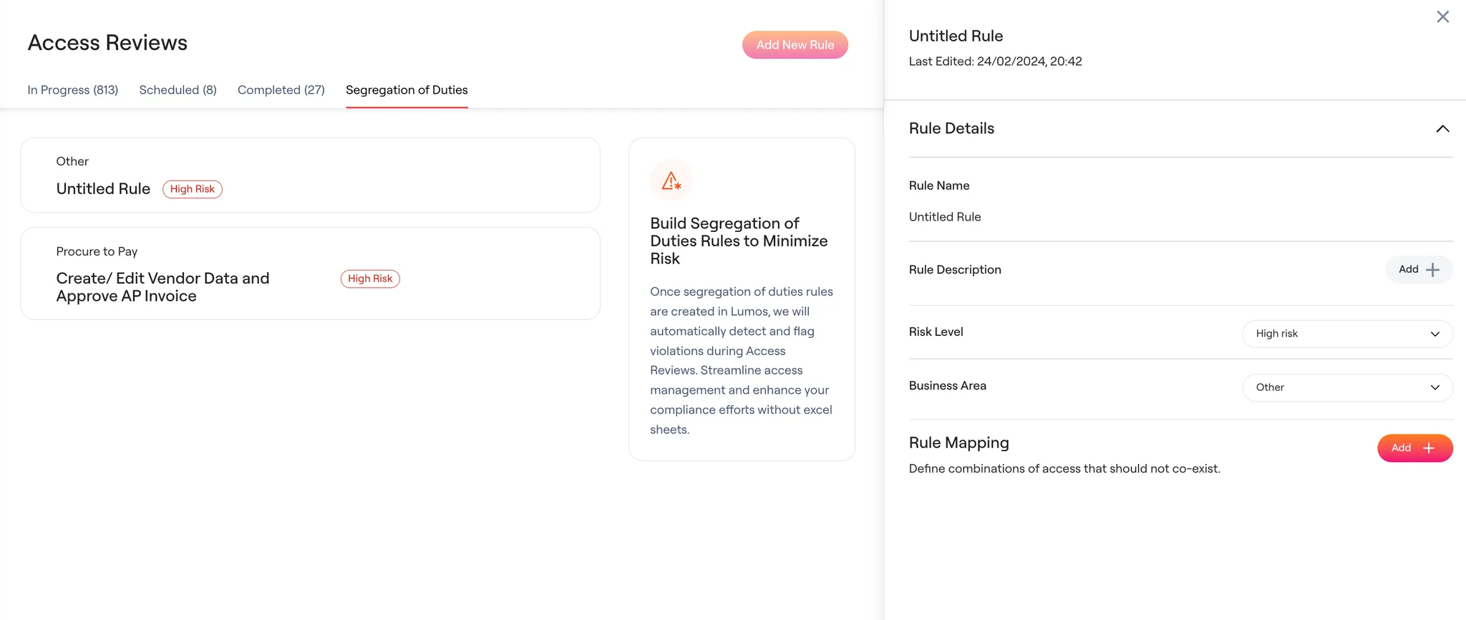Click the 'Procure to Pay' category label

tap(97, 251)
